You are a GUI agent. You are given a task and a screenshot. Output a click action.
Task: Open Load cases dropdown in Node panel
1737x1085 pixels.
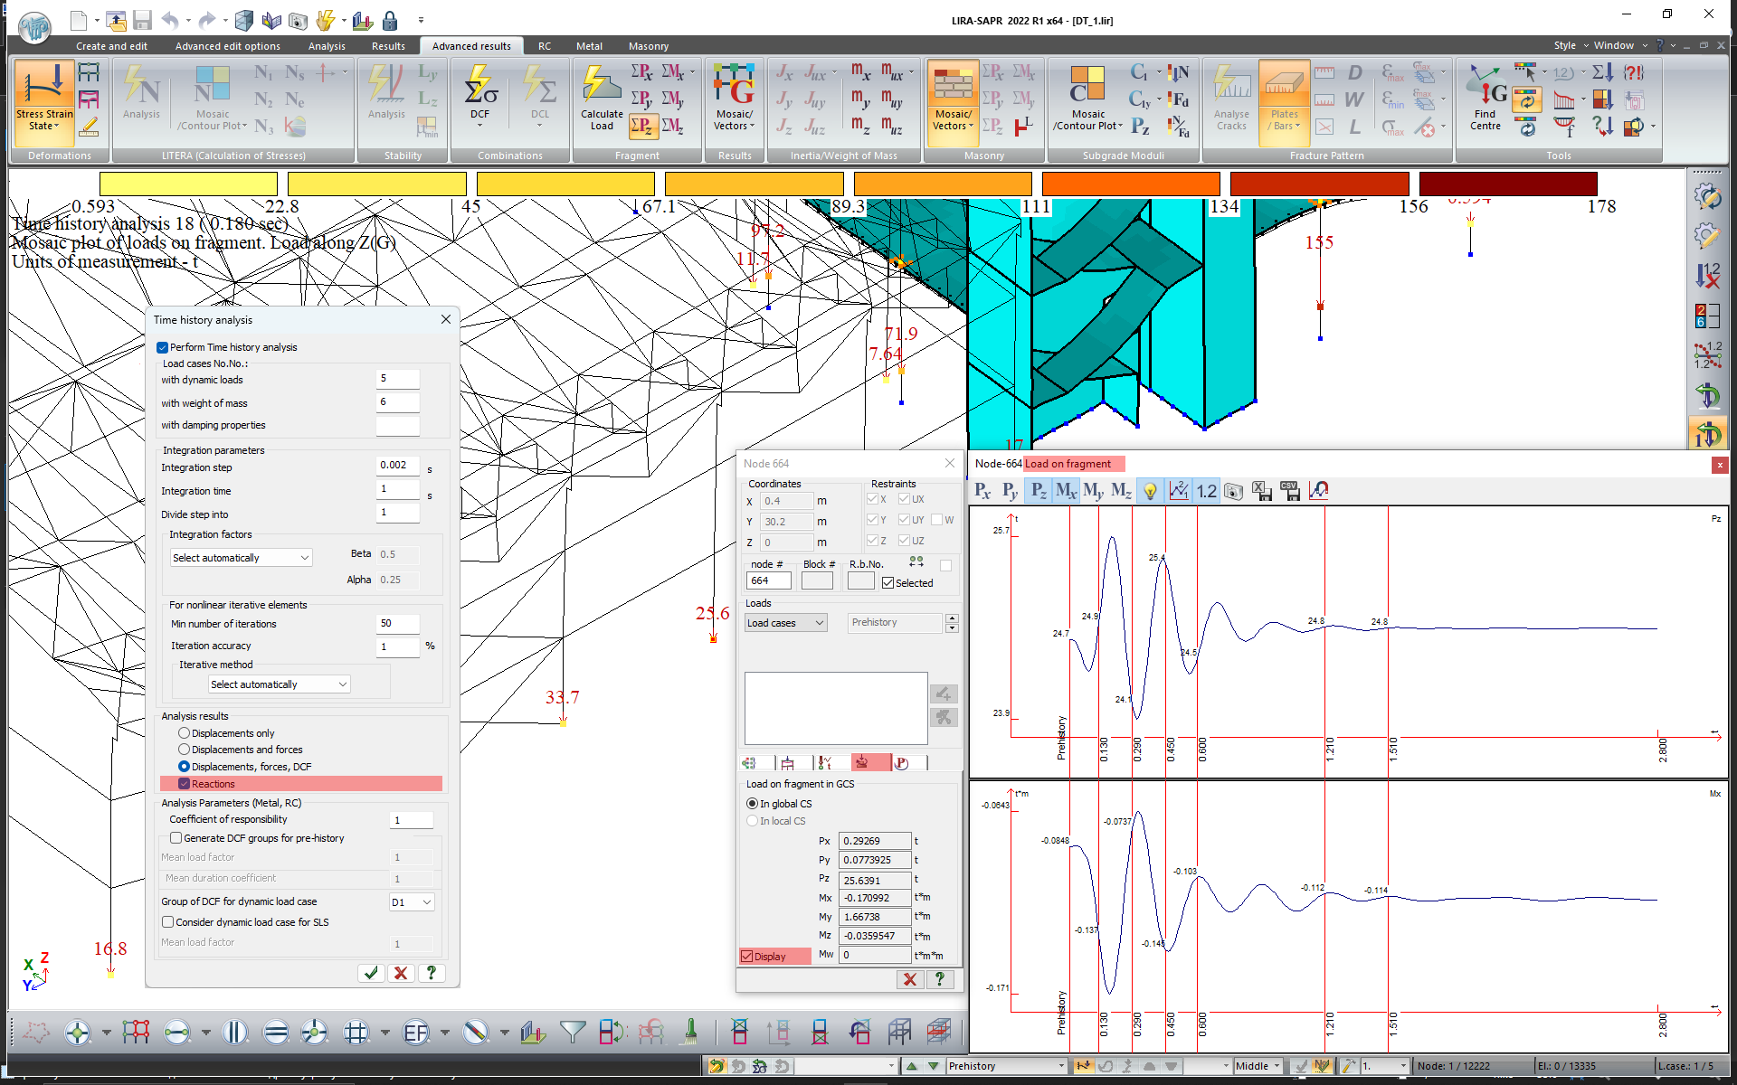(x=785, y=623)
